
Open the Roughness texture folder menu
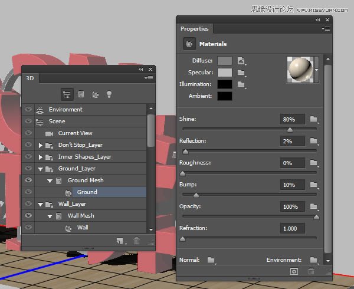[314, 163]
